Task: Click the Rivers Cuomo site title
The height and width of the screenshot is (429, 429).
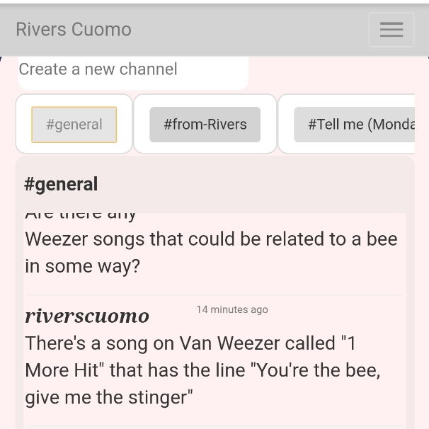Action: pos(74,30)
